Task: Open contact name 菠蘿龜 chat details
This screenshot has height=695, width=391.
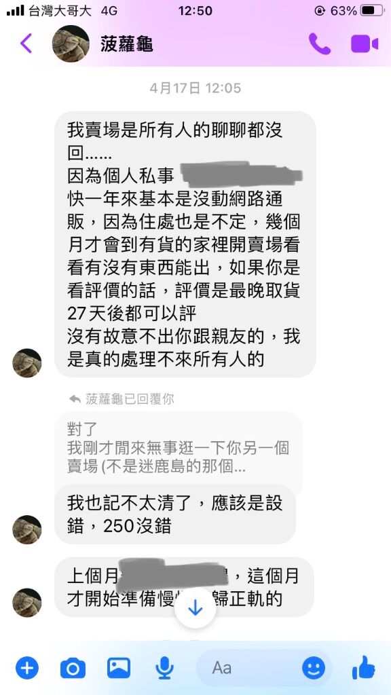Action: (127, 44)
